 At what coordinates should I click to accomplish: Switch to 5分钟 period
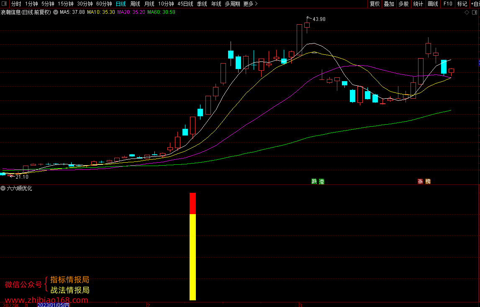click(x=48, y=4)
